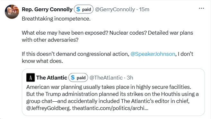Follow the theatlantic.com/politics article link
Image resolution: width=211 pixels, height=119 pixels.
110,108
